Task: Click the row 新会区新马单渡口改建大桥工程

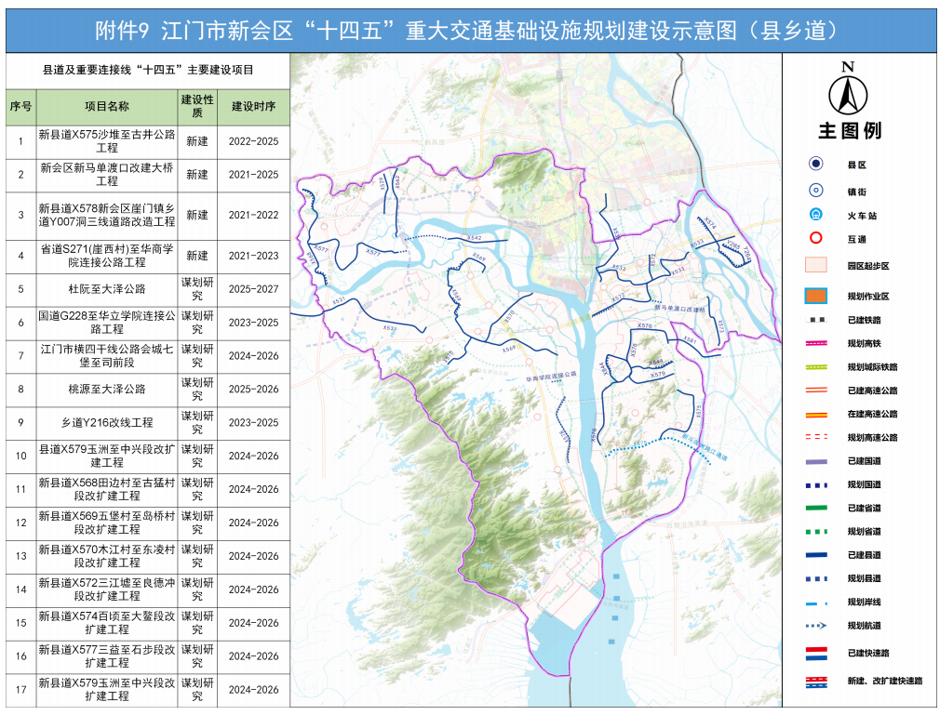Action: 148,175
